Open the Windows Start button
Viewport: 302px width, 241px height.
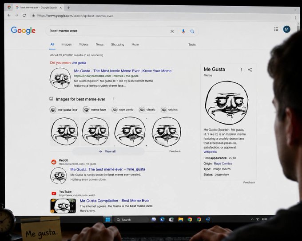108,219
